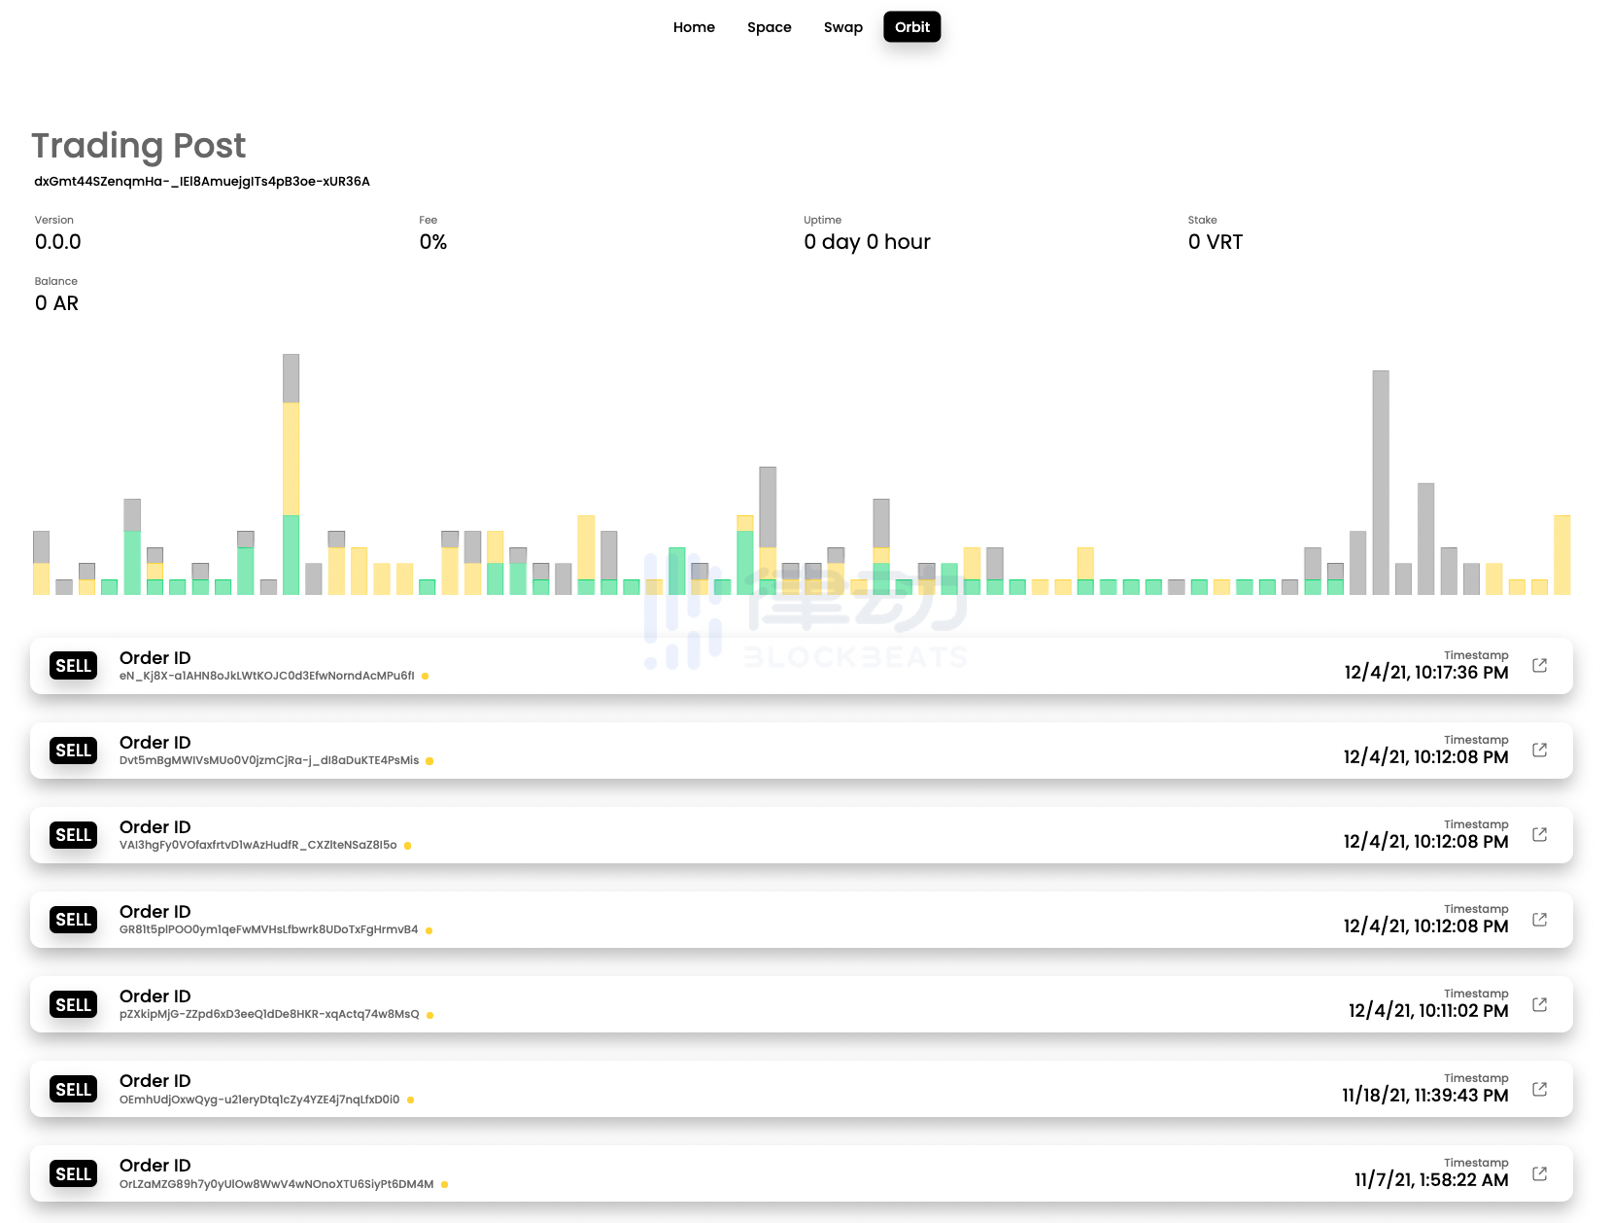Click timestamp of order VAI3hgFy

(1426, 842)
